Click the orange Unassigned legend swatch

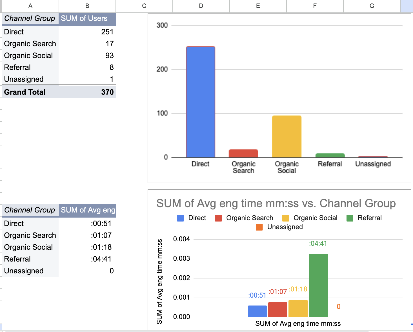[259, 227]
